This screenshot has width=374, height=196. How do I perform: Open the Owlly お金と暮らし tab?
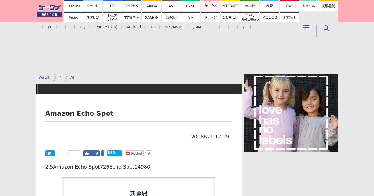(x=250, y=17)
